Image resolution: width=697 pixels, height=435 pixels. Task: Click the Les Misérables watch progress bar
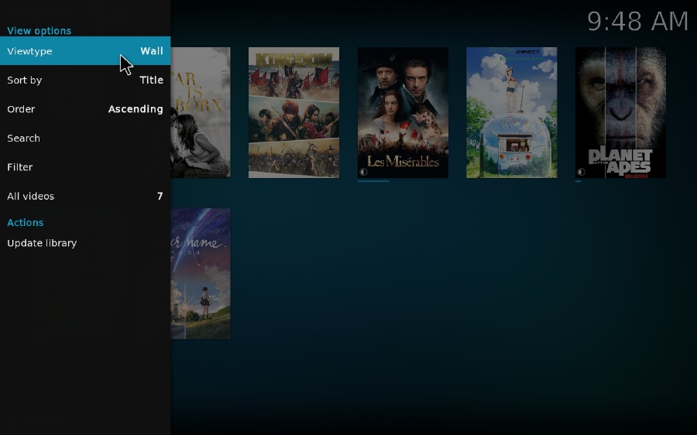373,181
